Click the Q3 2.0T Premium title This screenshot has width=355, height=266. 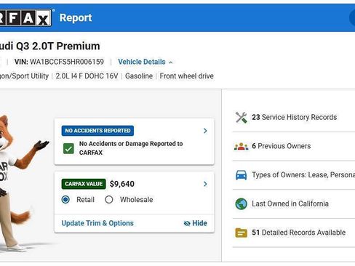coord(58,46)
